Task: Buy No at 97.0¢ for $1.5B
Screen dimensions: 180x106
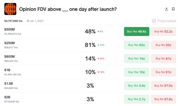Action: tap(163, 86)
